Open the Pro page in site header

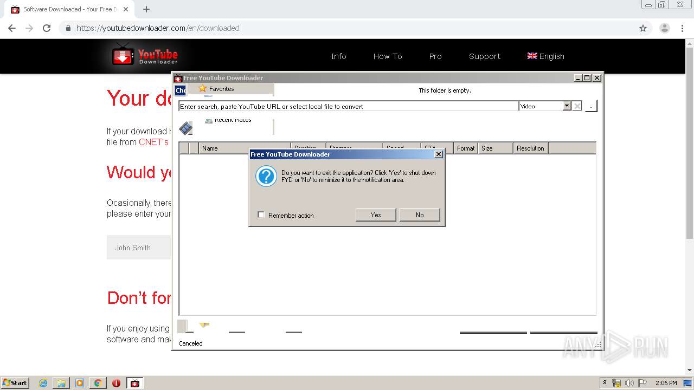pos(435,56)
